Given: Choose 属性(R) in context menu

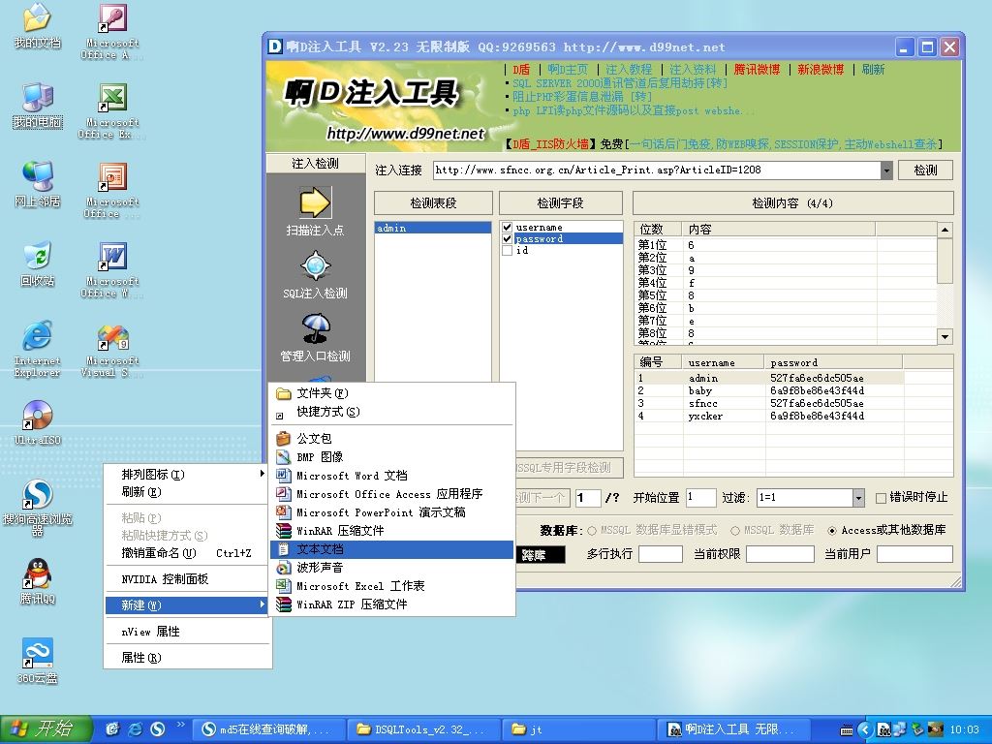Looking at the screenshot, I should (x=187, y=658).
